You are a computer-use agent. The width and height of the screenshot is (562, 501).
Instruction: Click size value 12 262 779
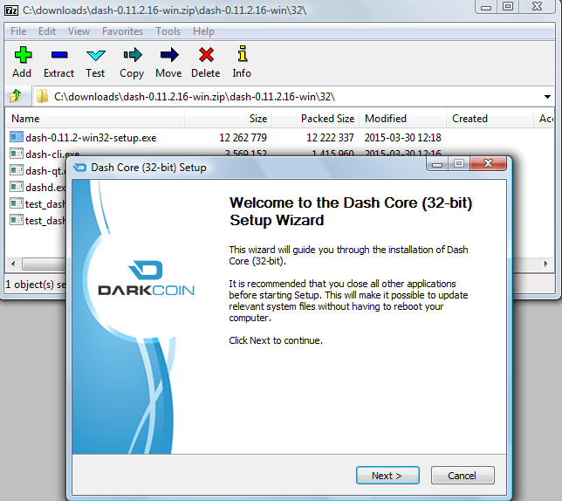243,138
